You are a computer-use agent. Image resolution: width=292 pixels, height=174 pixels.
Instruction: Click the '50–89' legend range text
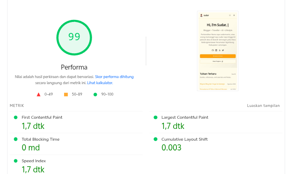(x=77, y=94)
